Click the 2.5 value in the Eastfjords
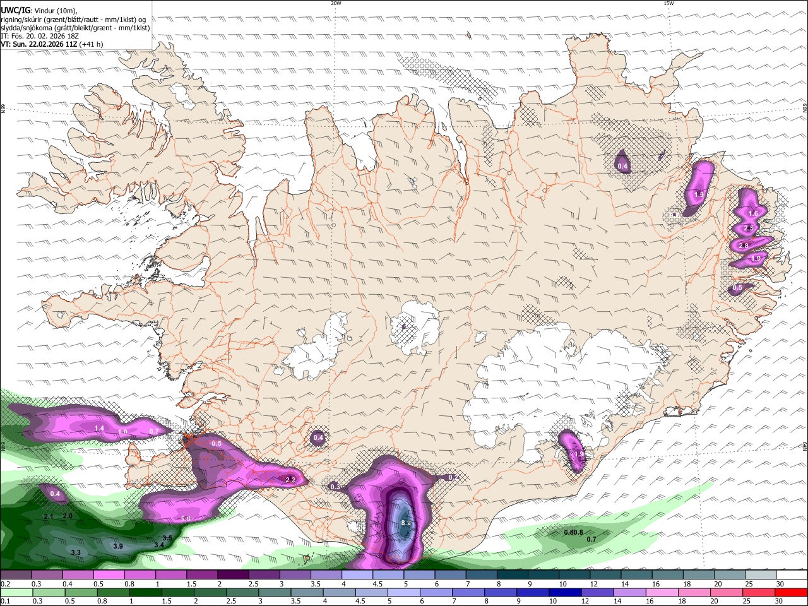This screenshot has height=606, width=808. [x=749, y=228]
